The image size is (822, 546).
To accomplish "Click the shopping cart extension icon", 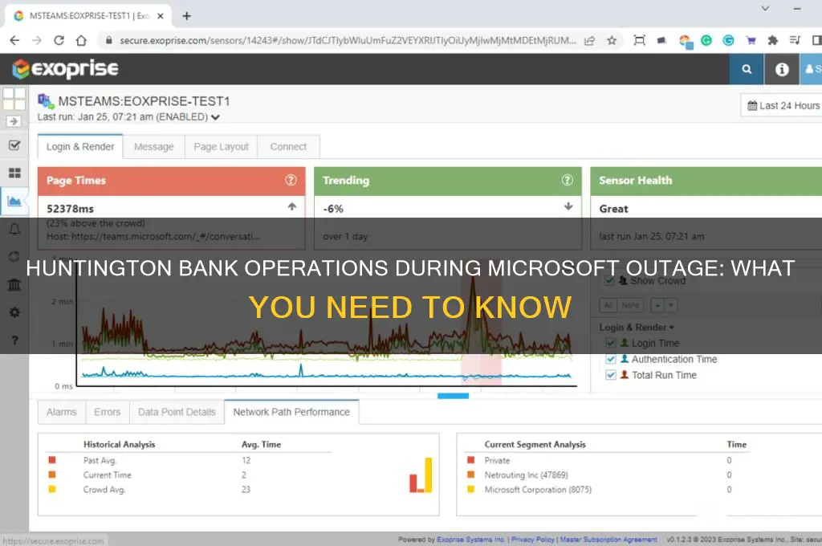I will pyautogui.click(x=751, y=40).
